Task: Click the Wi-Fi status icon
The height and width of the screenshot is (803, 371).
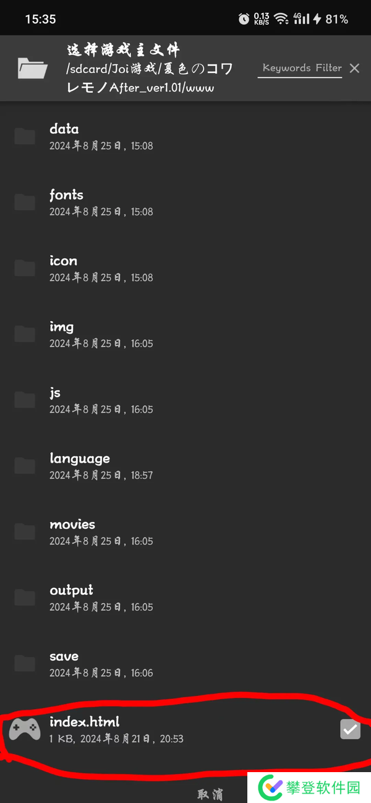Action: [x=281, y=19]
